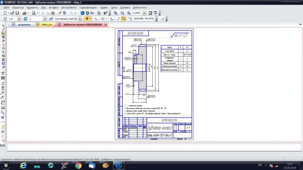Save the drawing with the diskette icon
The height and width of the screenshot is (170, 303).
coord(17,13)
